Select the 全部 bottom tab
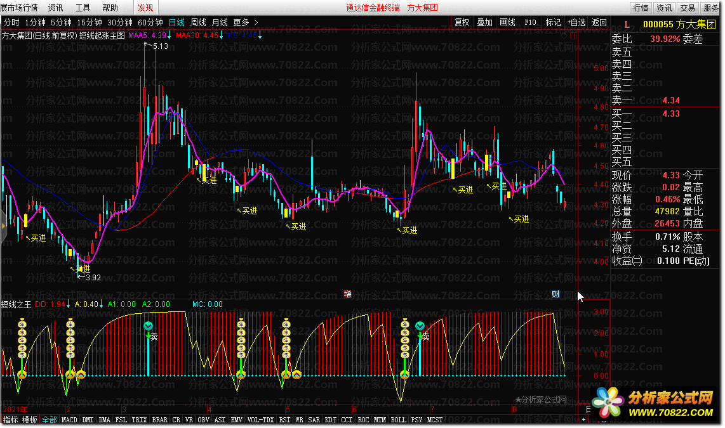 [x=49, y=420]
